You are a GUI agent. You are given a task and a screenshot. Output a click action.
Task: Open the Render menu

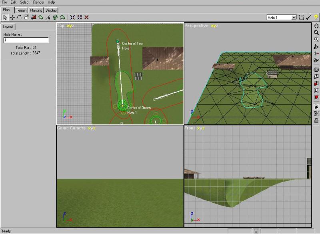click(38, 2)
